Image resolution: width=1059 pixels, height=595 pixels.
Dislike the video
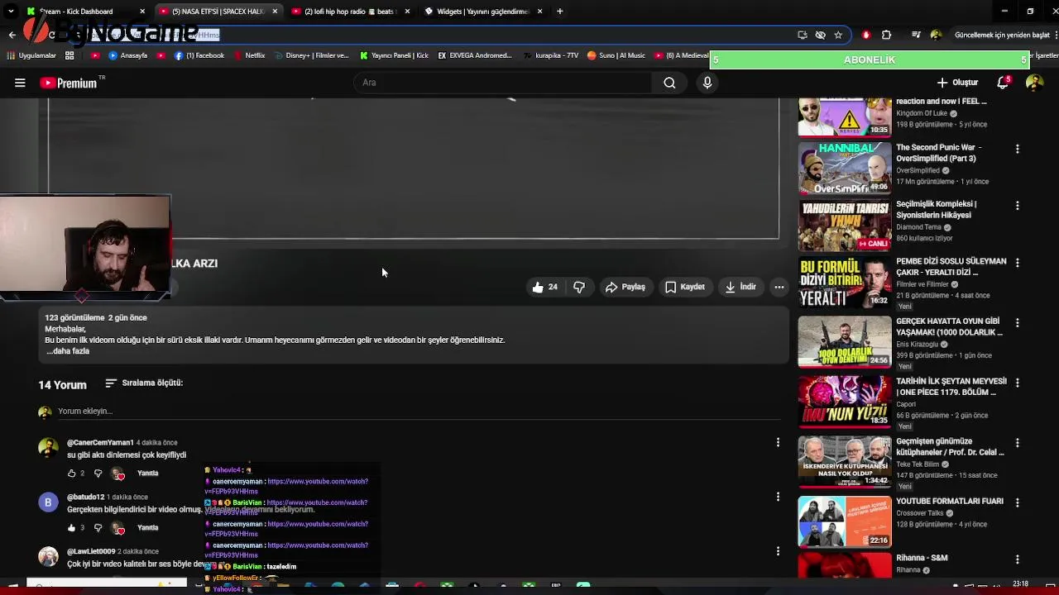(x=579, y=287)
